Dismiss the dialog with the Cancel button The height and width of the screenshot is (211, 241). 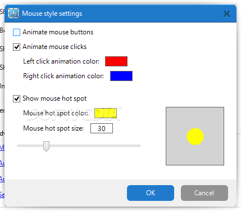[x=204, y=193]
